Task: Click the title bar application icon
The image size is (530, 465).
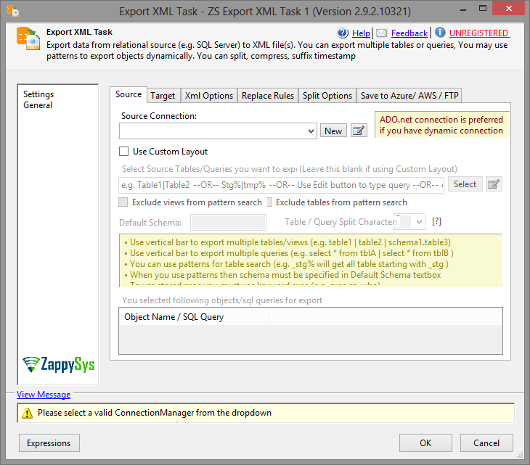Action: [13, 11]
